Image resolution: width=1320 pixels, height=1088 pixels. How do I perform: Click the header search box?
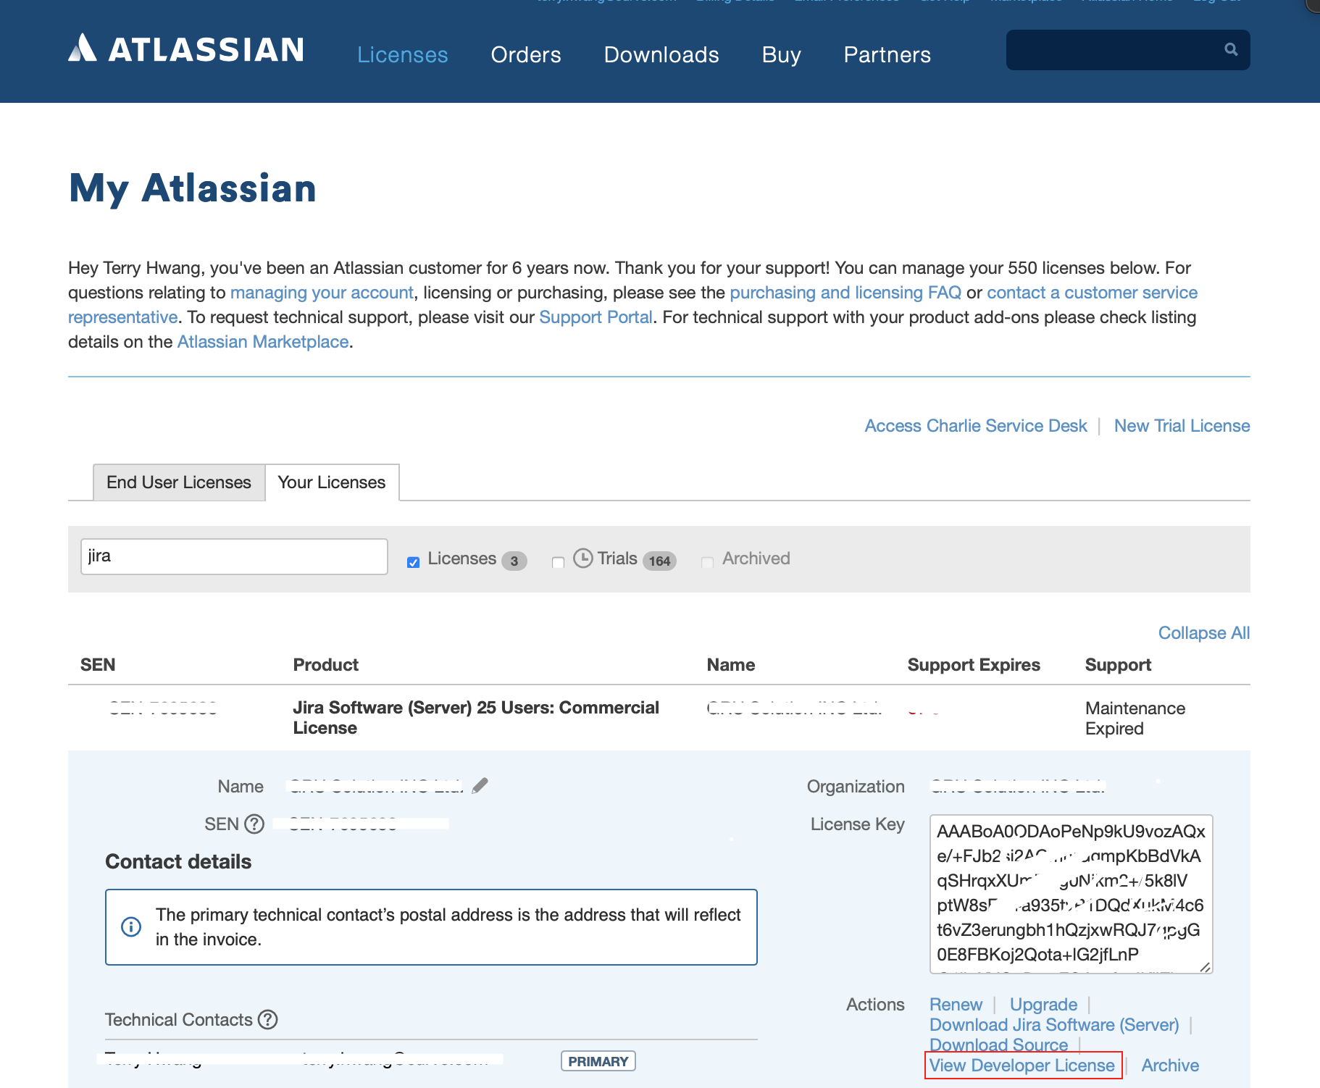point(1128,50)
